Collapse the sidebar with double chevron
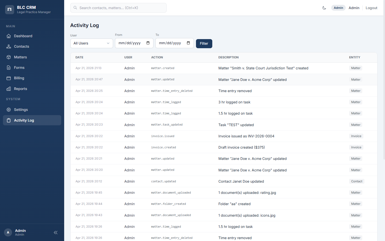The image size is (385, 241). click(x=56, y=232)
